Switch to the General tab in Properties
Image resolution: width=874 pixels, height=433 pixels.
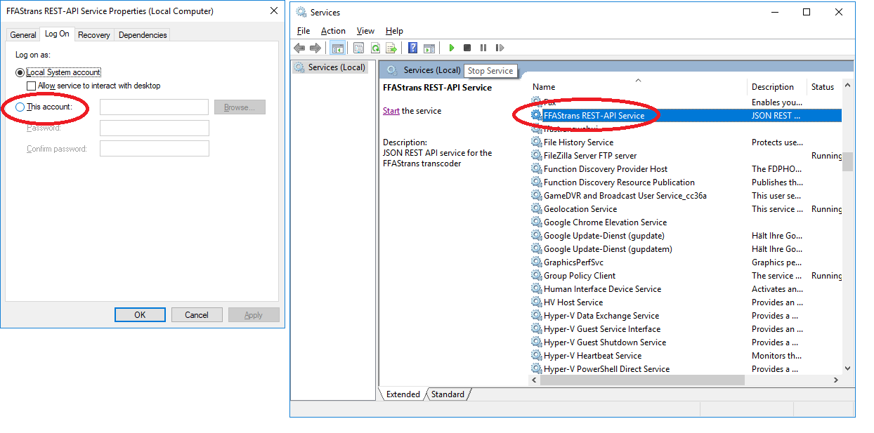pyautogui.click(x=23, y=35)
